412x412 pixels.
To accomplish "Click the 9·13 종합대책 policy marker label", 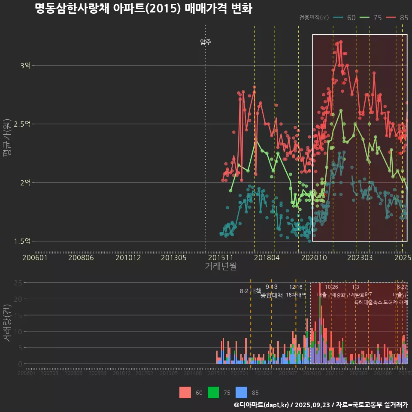I will 271,291.
